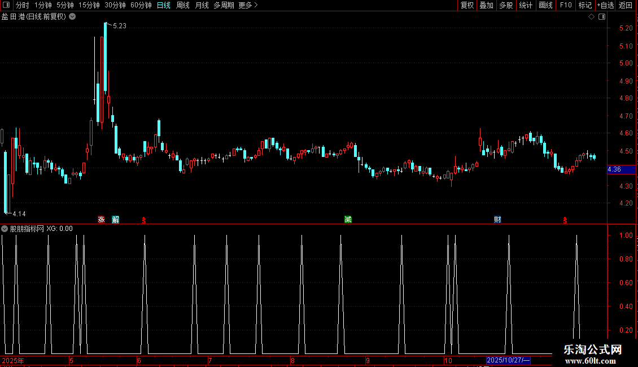
Task: Open the 多股 multi-stock view
Action: point(506,5)
